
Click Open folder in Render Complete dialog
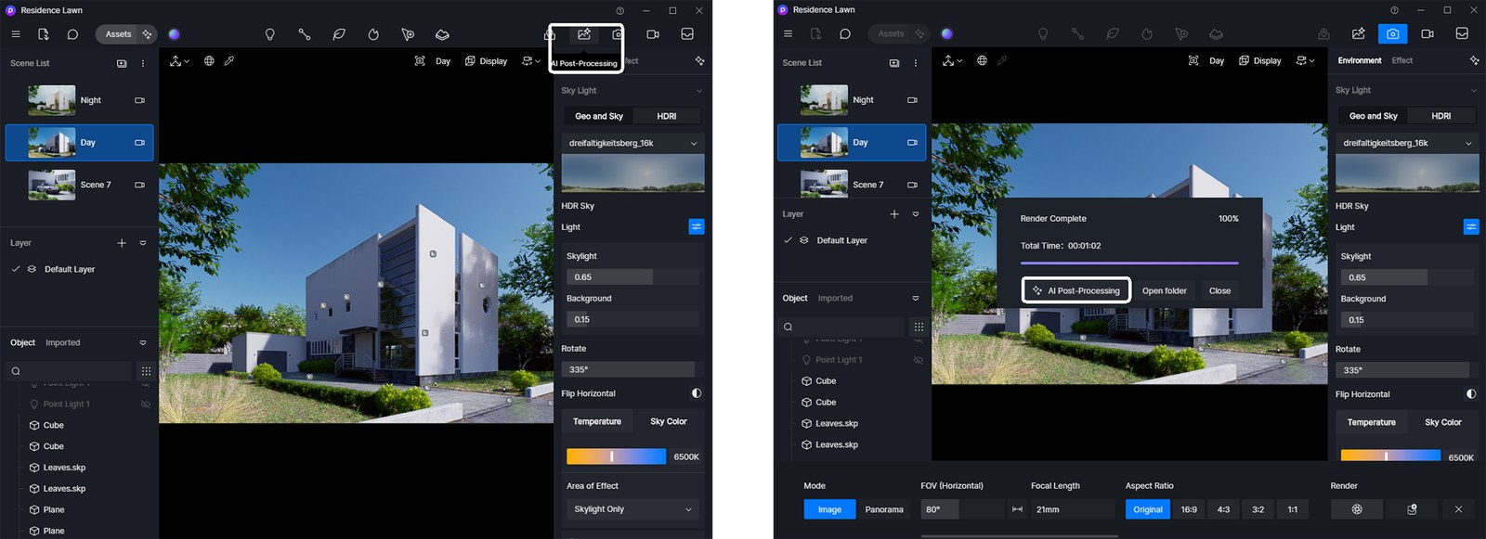(x=1164, y=290)
